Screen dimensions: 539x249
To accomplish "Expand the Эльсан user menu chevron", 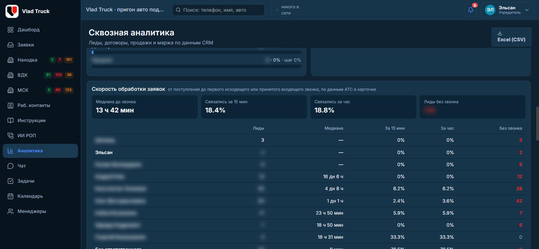I will tap(527, 10).
